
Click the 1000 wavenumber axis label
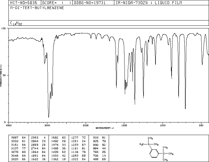pyautogui.click(x=163, y=125)
